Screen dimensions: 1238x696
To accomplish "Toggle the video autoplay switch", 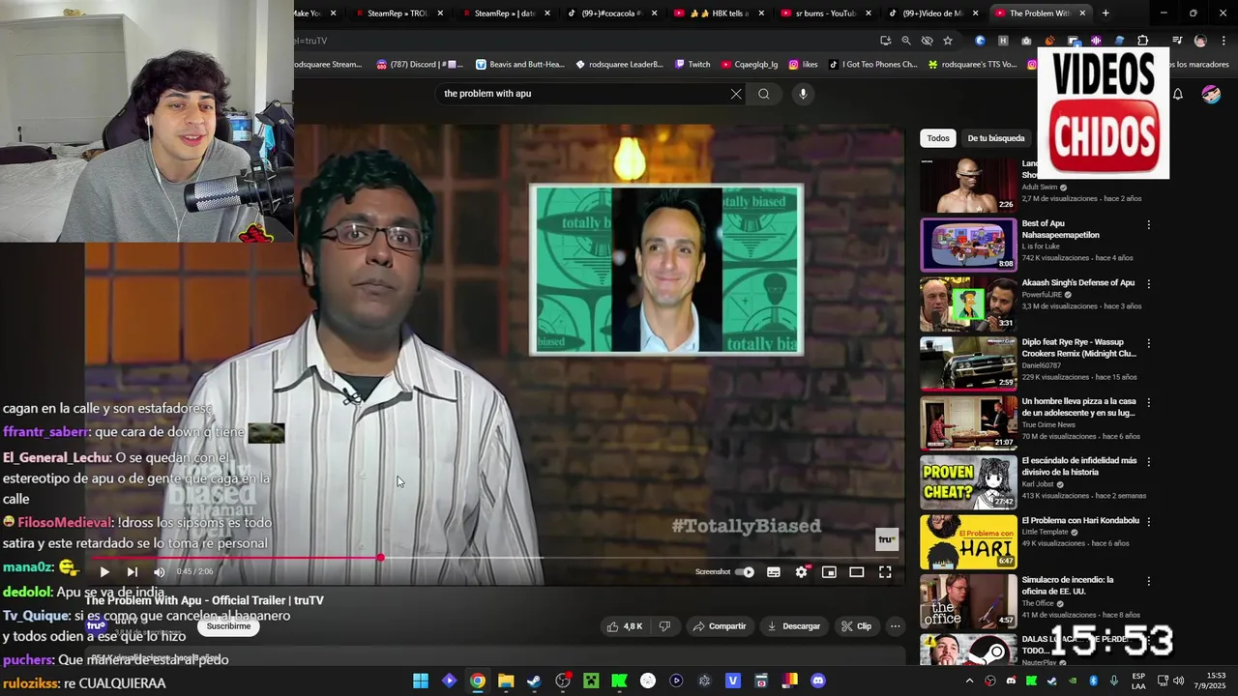I will point(745,572).
